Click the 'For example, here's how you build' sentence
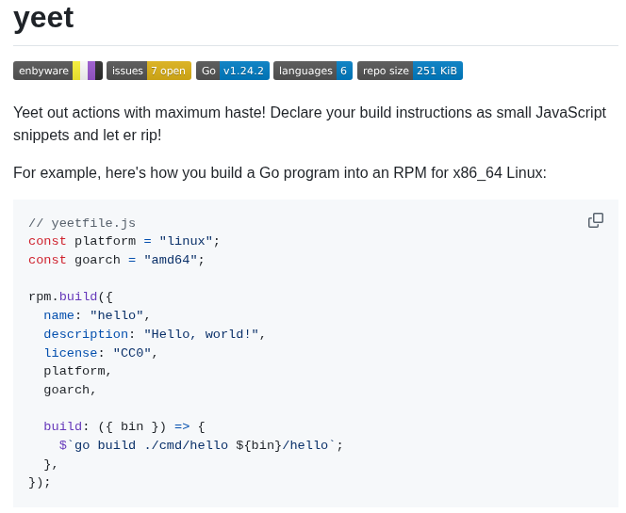This screenshot has height=513, width=626. (280, 173)
